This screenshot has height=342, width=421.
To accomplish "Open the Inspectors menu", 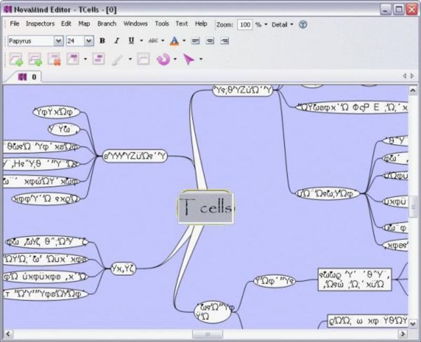I will click(40, 24).
